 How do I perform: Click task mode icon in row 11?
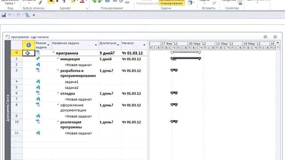click(38, 133)
